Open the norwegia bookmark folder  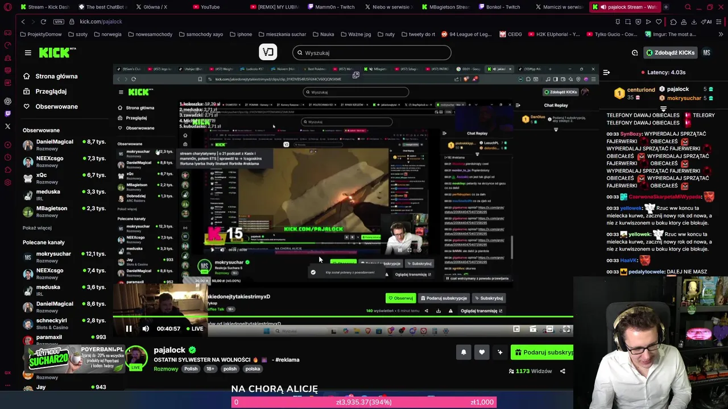tap(107, 34)
